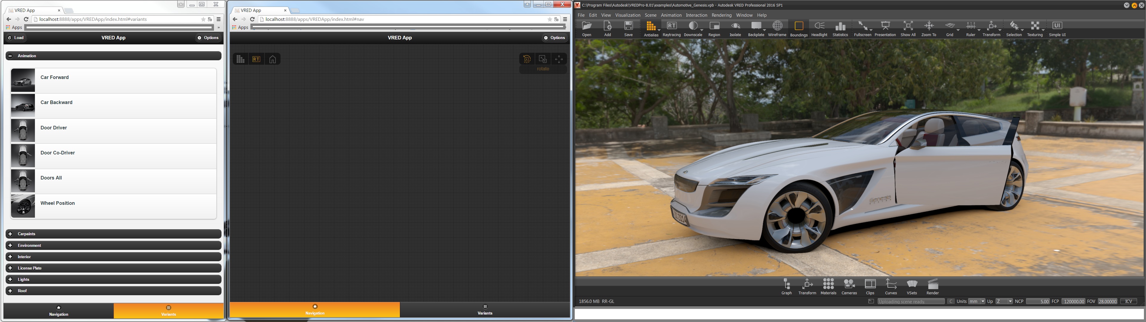Click the Render settings icon
This screenshot has height=322, width=1146.
click(x=932, y=286)
